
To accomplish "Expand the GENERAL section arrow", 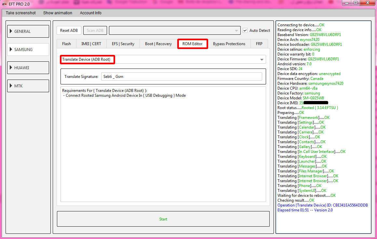I will (11, 31).
